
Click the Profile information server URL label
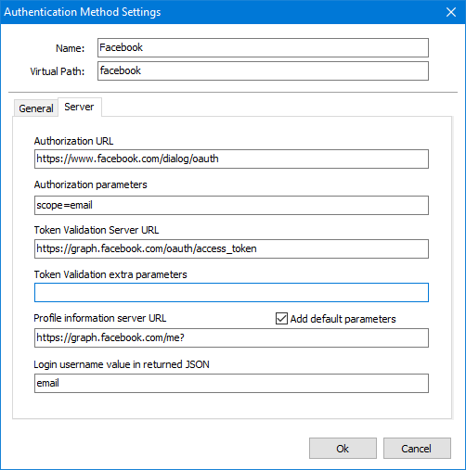click(100, 318)
